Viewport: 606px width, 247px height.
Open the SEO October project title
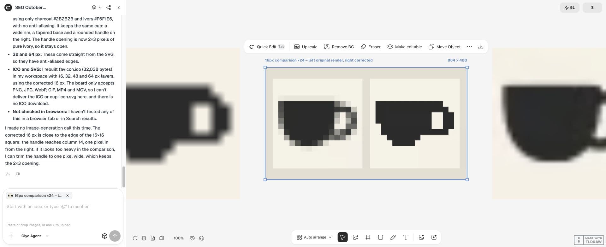pos(30,7)
